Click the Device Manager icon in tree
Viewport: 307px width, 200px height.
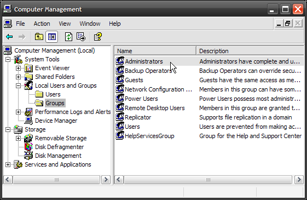pyautogui.click(x=28, y=121)
